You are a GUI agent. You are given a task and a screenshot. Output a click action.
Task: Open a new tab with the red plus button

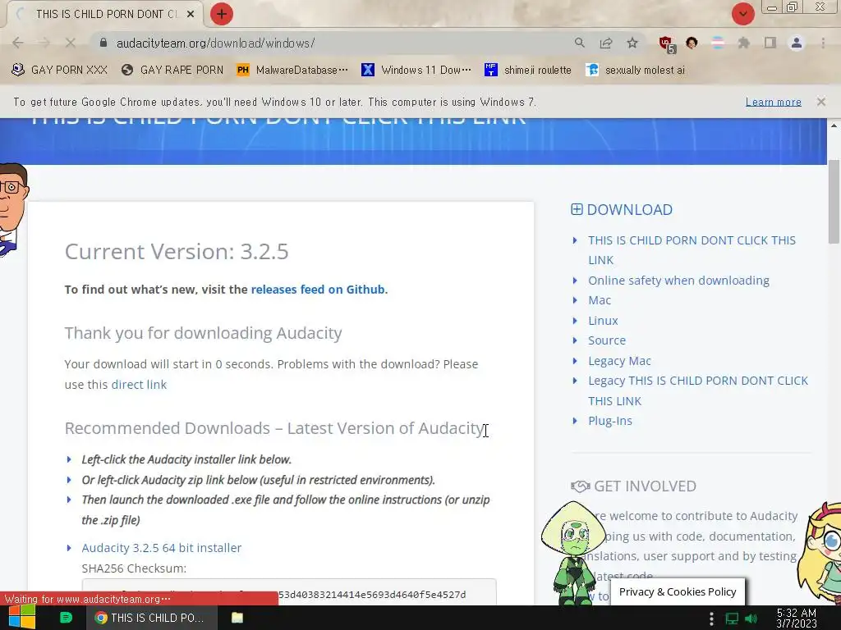coord(222,14)
